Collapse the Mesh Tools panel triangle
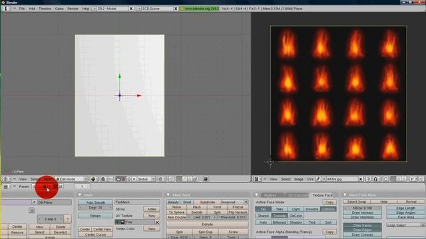The width and height of the screenshot is (426, 239). pos(168,195)
